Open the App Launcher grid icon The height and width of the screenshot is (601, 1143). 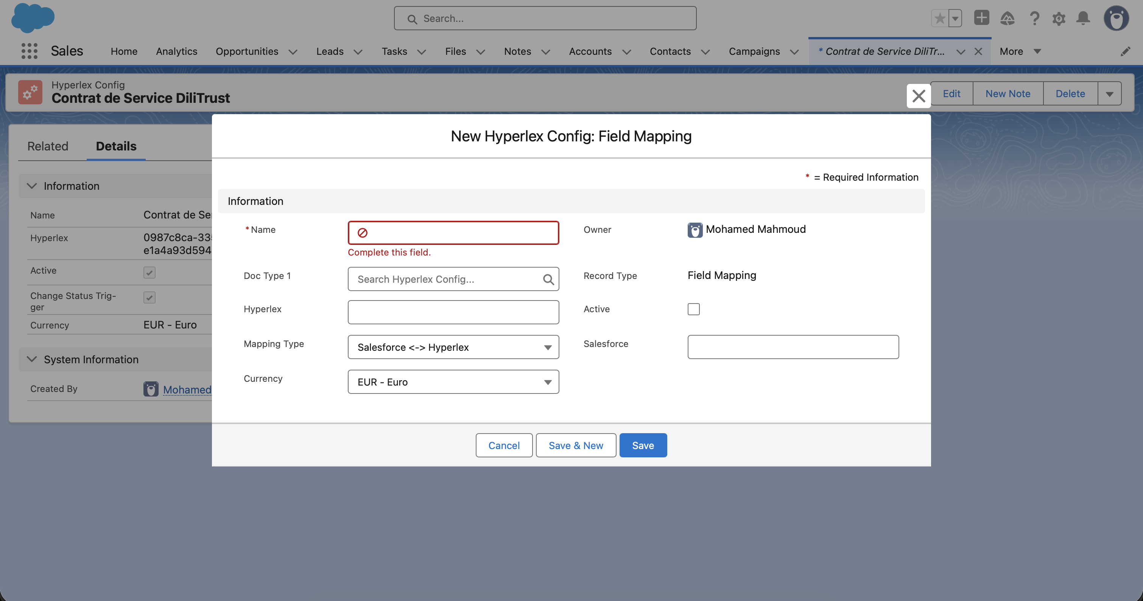(29, 51)
